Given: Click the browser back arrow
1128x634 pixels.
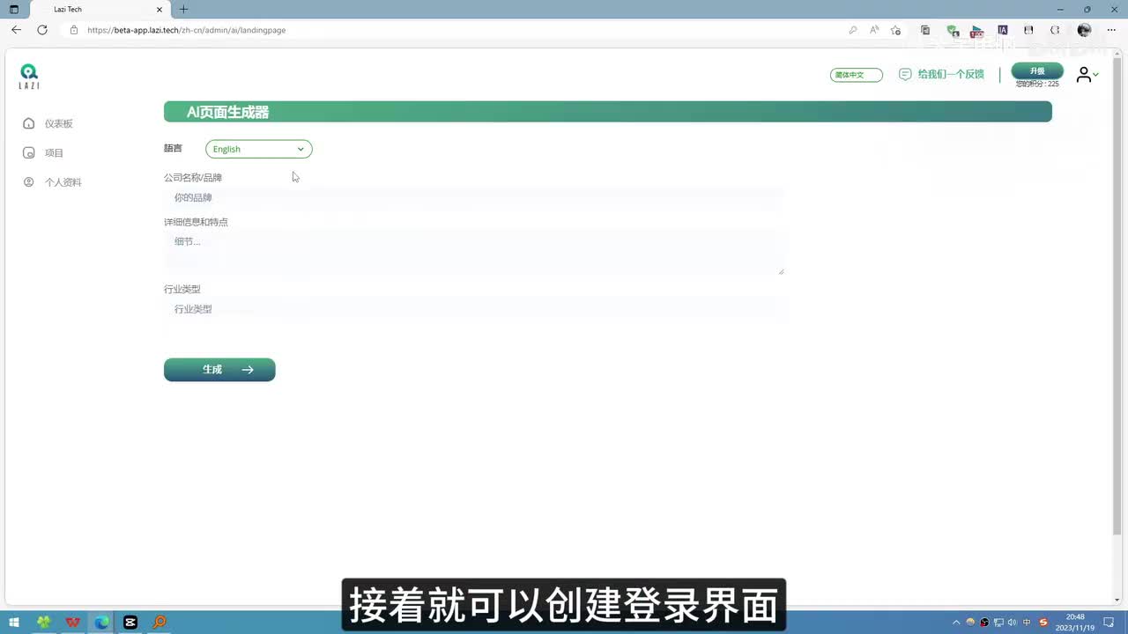Looking at the screenshot, I should [x=16, y=30].
